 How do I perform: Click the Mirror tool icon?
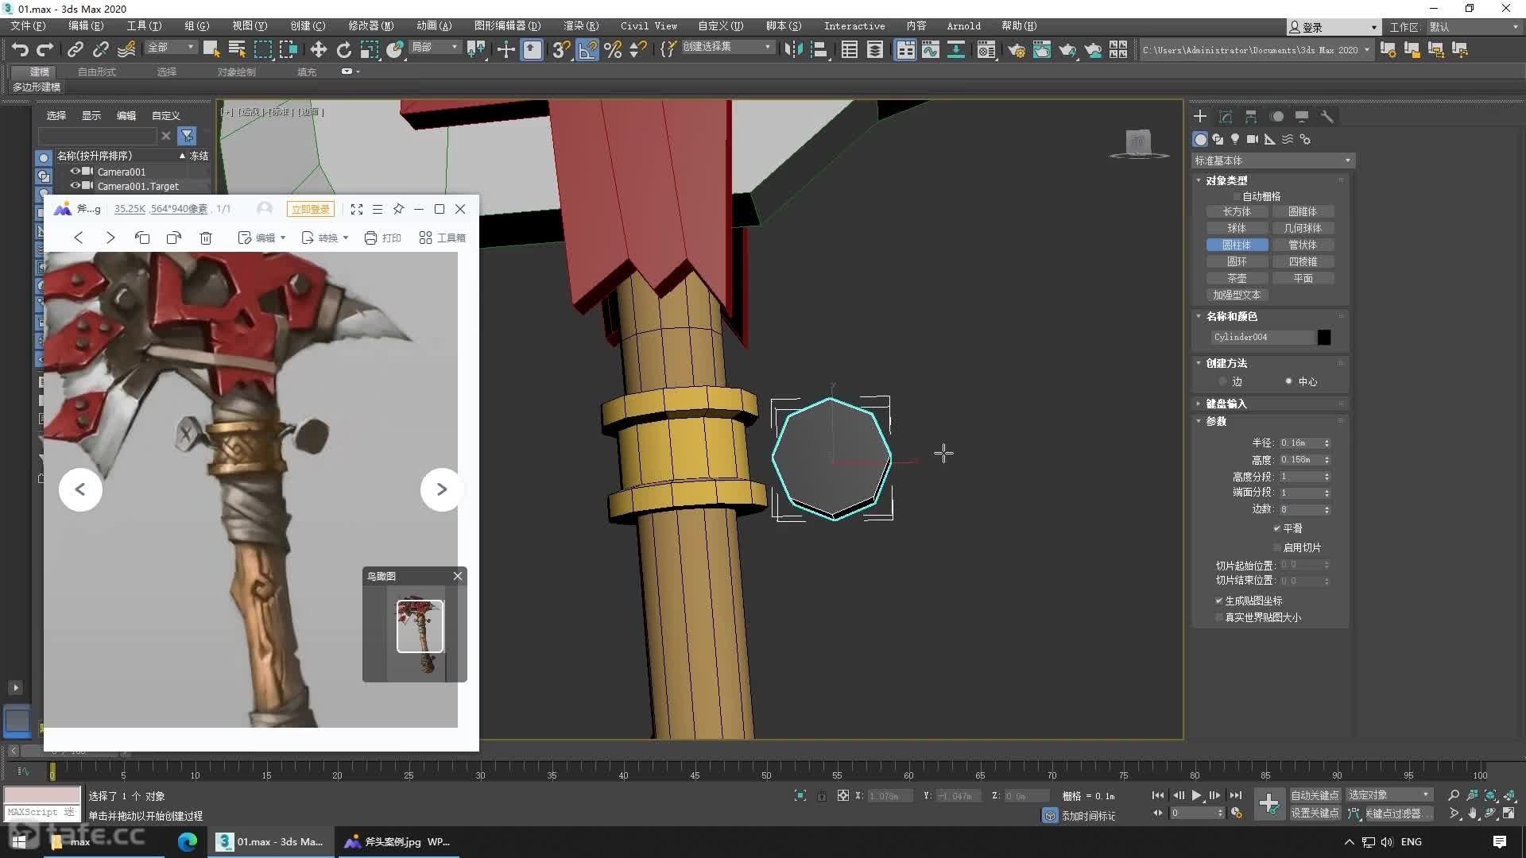tap(793, 49)
